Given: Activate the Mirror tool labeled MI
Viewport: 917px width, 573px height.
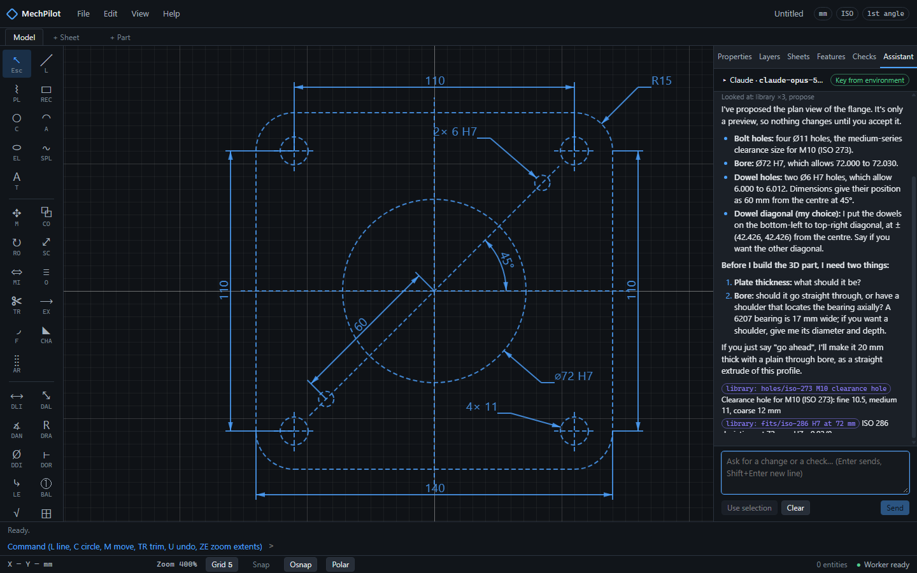Looking at the screenshot, I should (17, 276).
